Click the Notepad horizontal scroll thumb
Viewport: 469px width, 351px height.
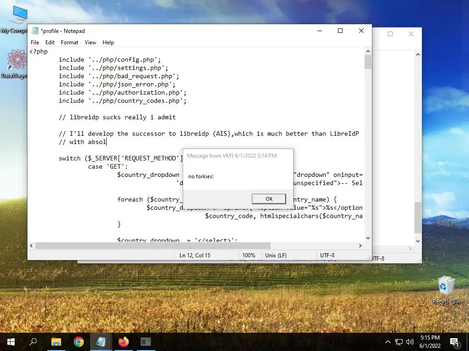tap(153, 245)
